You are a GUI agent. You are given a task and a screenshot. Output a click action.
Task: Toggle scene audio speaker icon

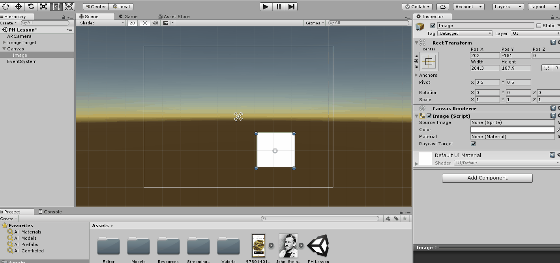tap(155, 22)
